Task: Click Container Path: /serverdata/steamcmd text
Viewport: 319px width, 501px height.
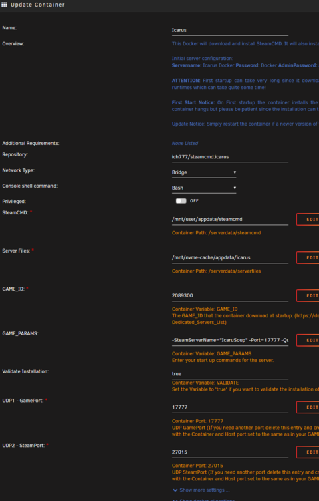Action: pyautogui.click(x=216, y=233)
